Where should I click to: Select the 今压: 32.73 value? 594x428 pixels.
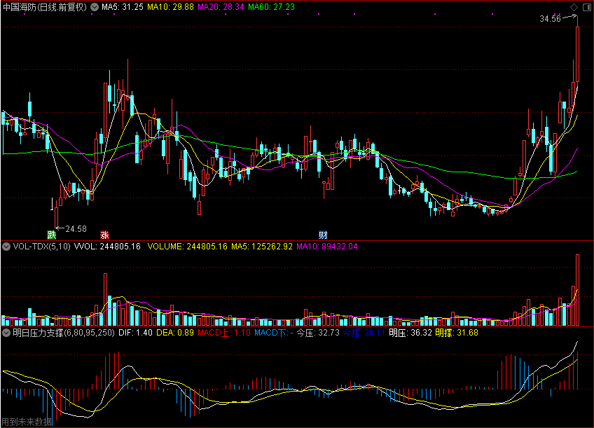tap(318, 333)
